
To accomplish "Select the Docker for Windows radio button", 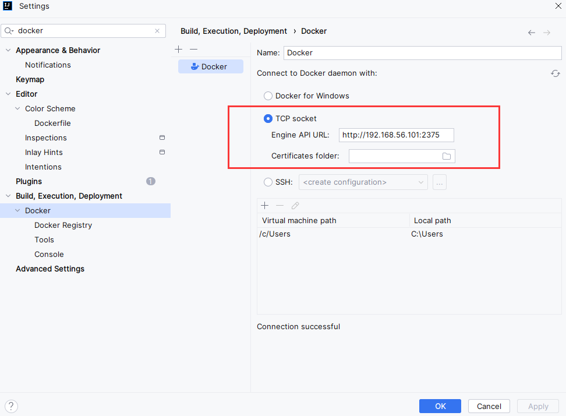I will click(x=268, y=96).
